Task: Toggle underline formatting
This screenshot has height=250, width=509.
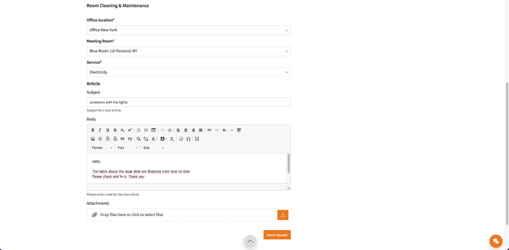Action: [x=108, y=130]
